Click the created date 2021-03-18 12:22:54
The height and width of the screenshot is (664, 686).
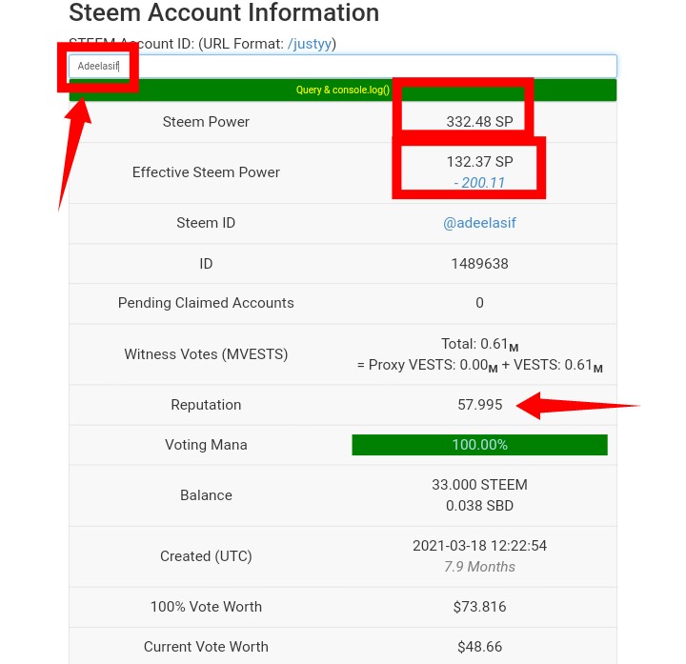479,546
